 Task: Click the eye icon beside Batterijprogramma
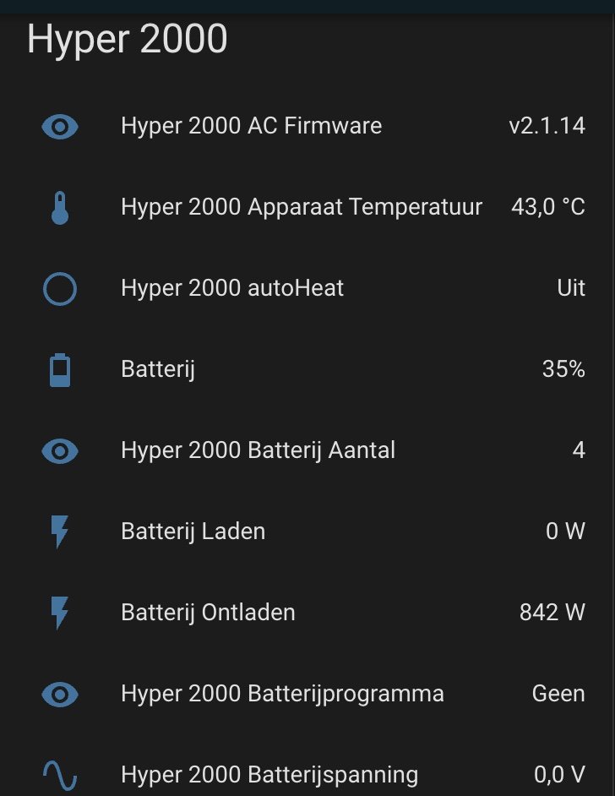60,695
